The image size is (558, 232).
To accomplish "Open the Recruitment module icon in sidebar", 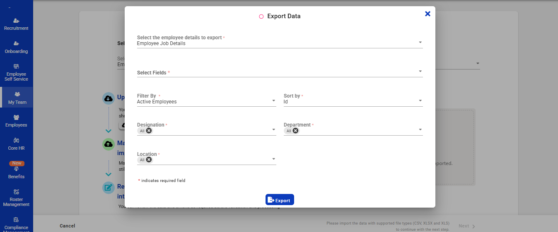I will point(16,21).
